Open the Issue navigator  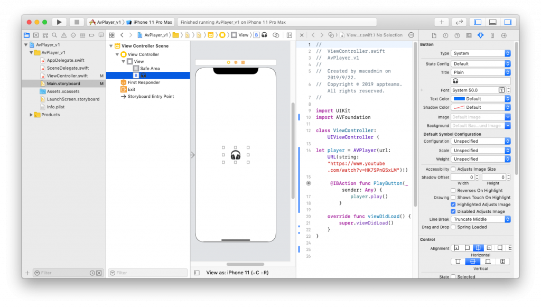point(64,35)
